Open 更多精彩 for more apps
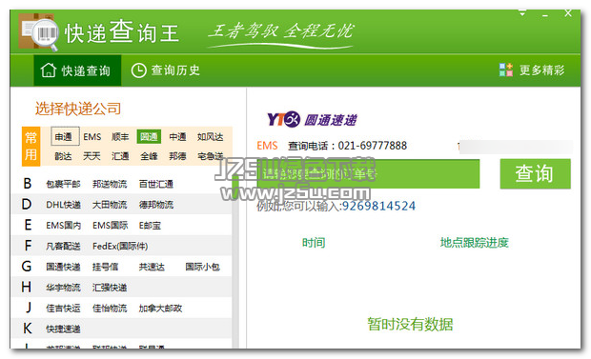The height and width of the screenshot is (359, 591). point(532,70)
